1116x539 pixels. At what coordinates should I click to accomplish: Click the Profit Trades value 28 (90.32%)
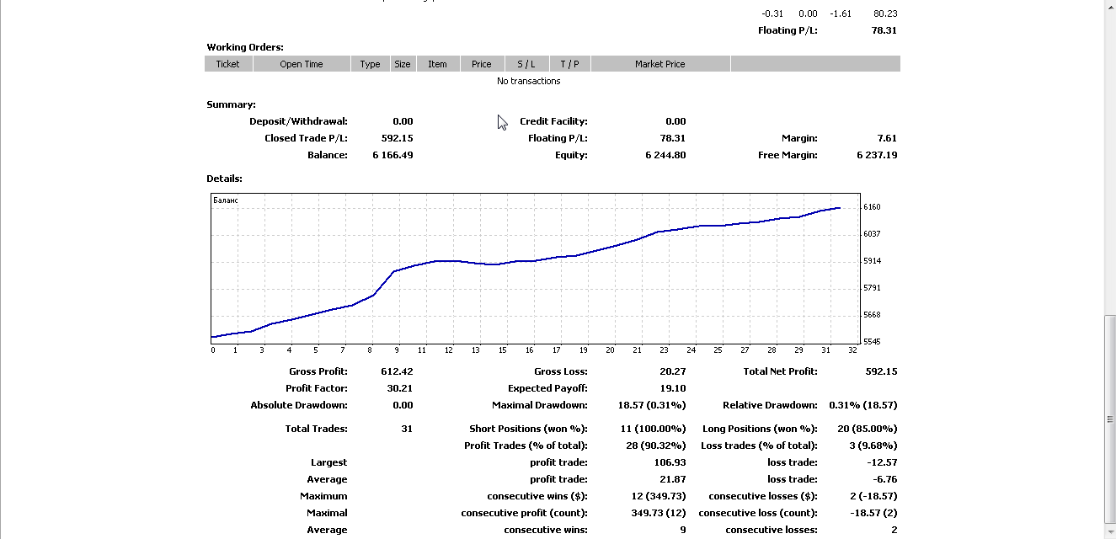(656, 446)
